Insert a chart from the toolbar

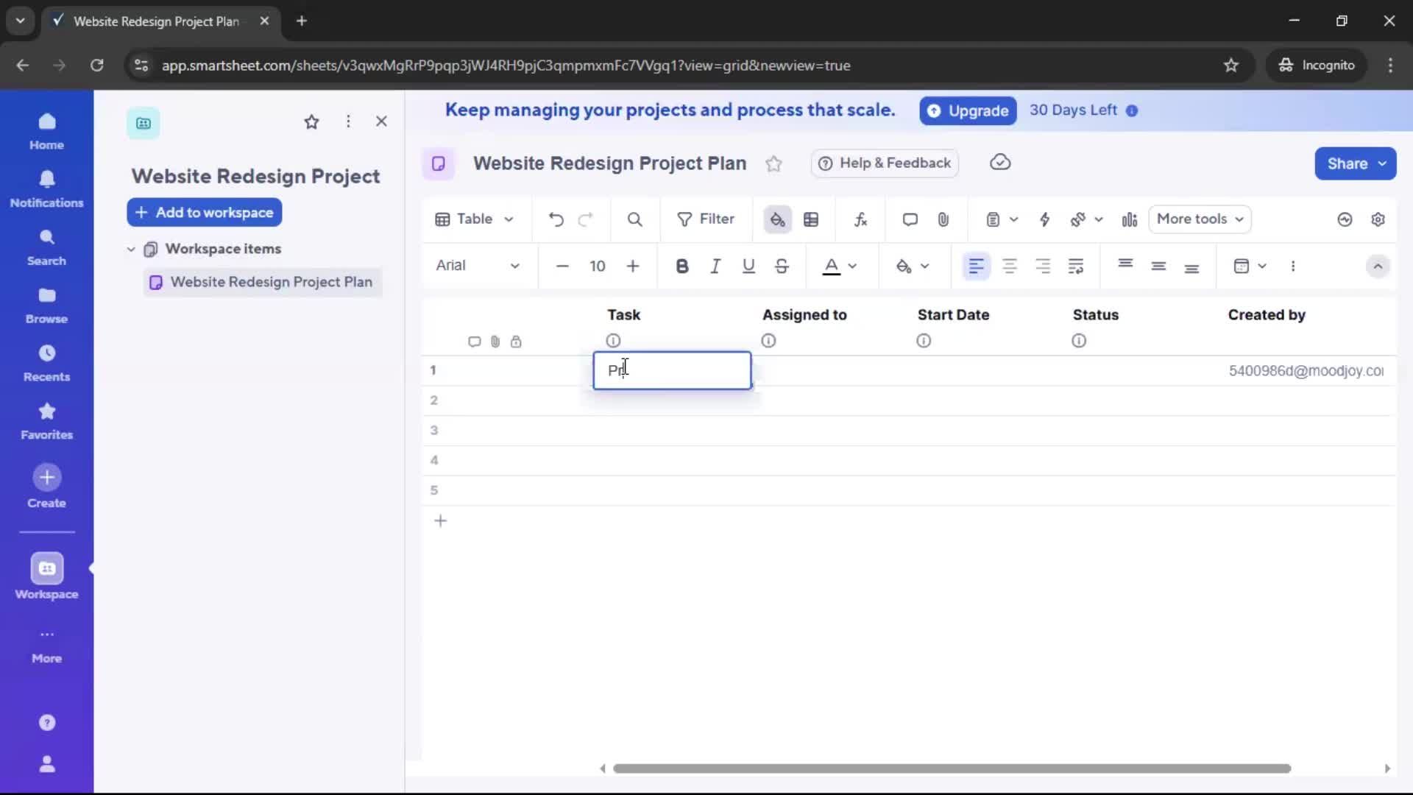(x=1130, y=219)
